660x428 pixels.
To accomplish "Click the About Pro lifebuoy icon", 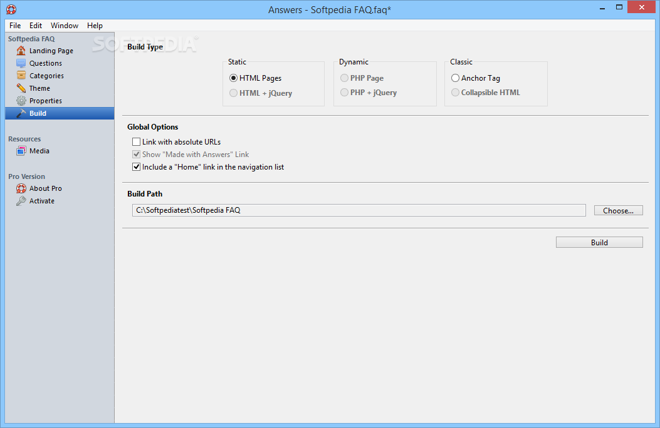I will [21, 188].
